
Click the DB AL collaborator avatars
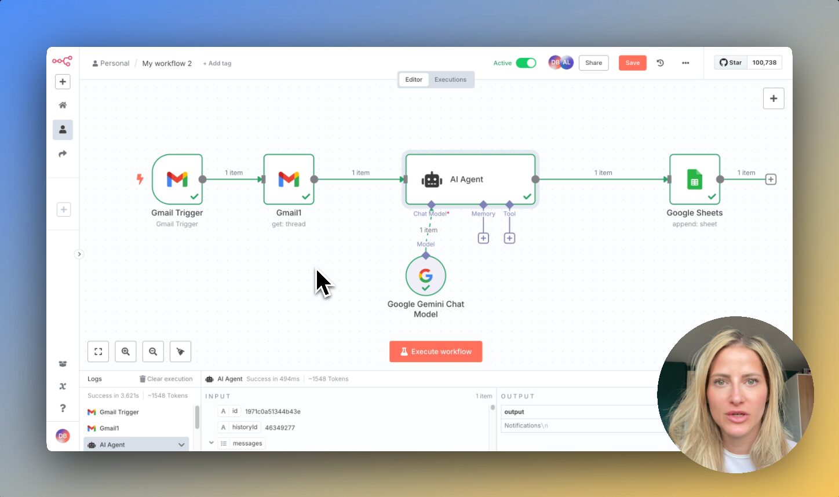(x=561, y=63)
